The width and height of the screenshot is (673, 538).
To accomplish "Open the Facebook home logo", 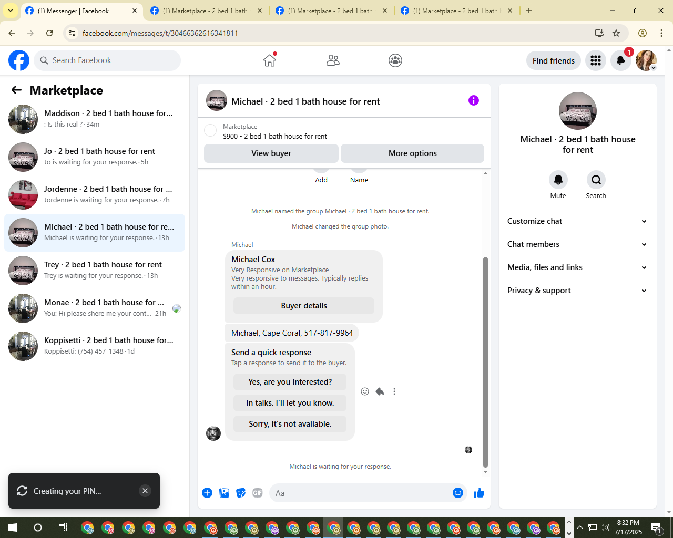I will pyautogui.click(x=19, y=60).
